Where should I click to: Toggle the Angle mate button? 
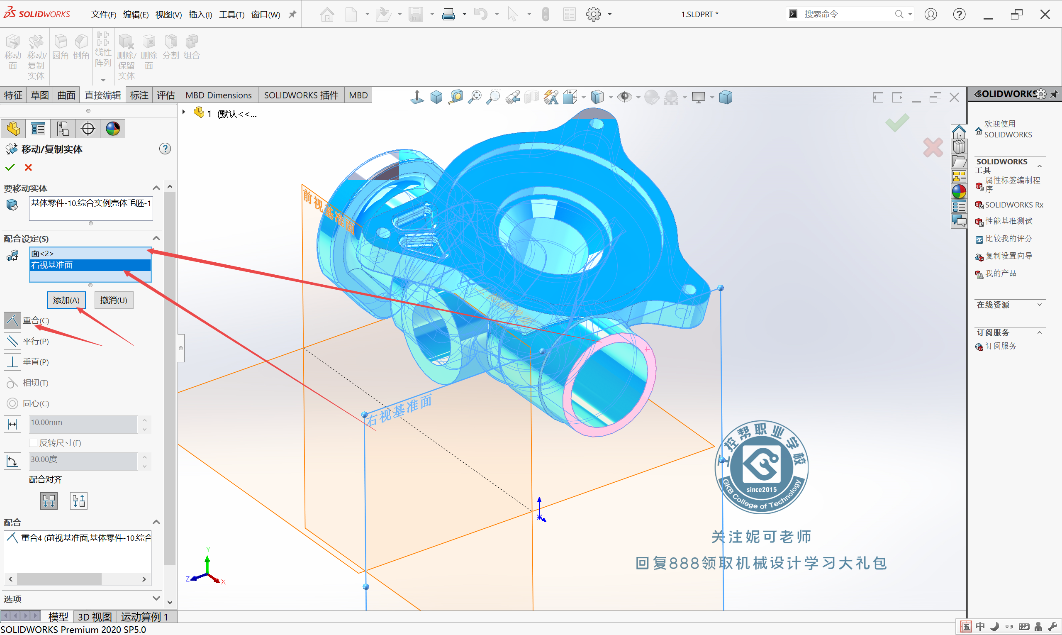click(x=12, y=461)
